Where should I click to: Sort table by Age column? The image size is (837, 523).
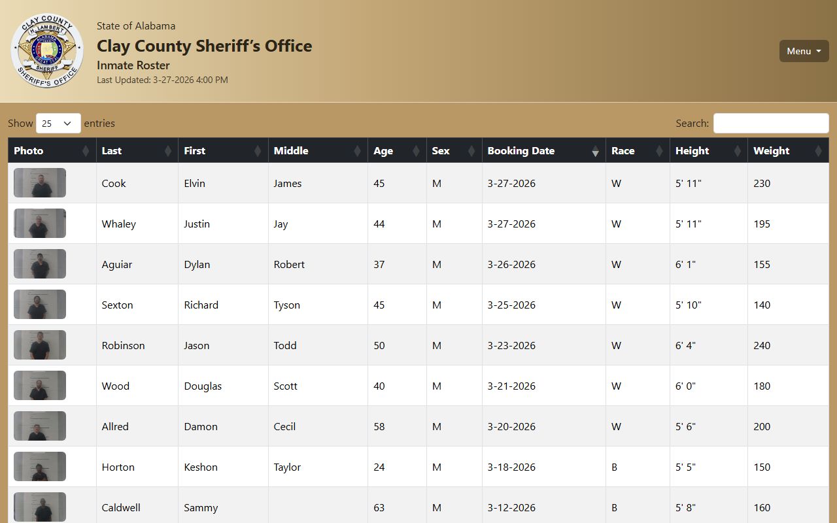(x=397, y=150)
